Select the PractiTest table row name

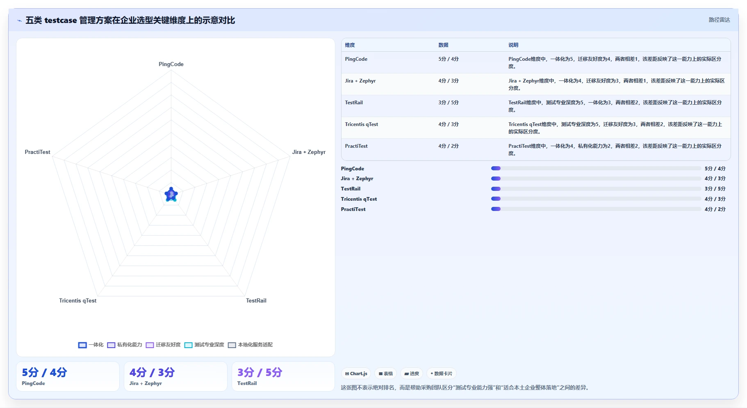[x=356, y=146]
